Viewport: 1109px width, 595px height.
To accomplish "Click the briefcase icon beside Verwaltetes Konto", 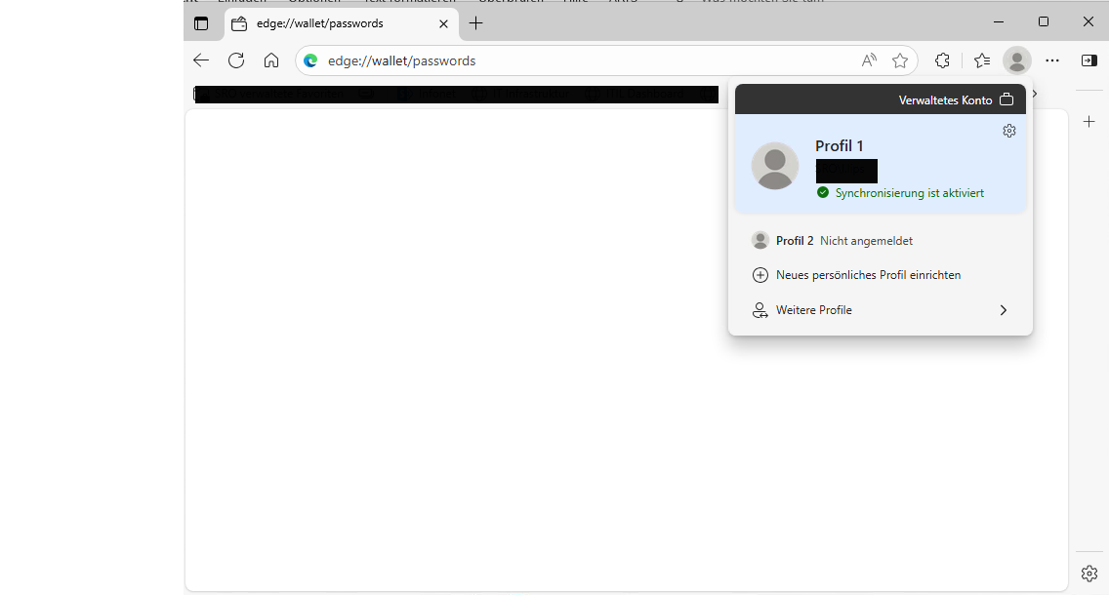I will click(x=1006, y=99).
